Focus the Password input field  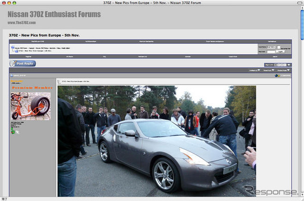[271, 52]
